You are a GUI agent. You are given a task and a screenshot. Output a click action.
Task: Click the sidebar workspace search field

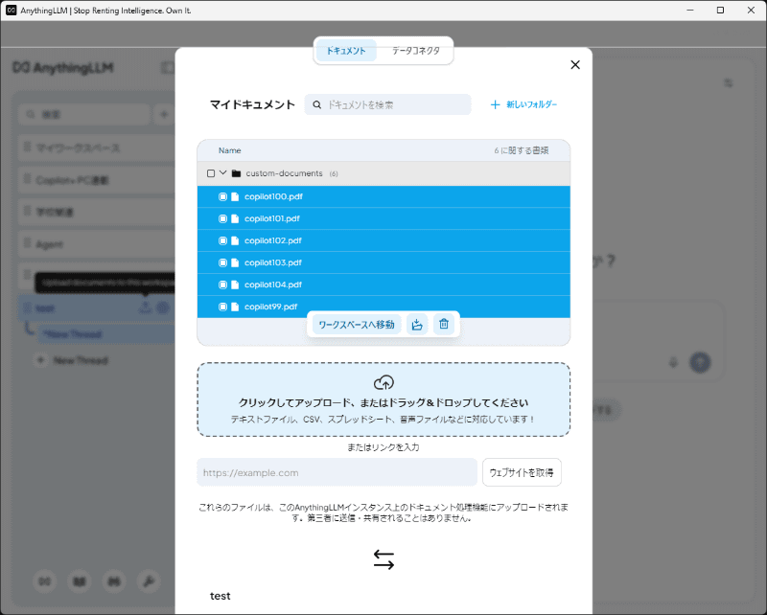83,114
